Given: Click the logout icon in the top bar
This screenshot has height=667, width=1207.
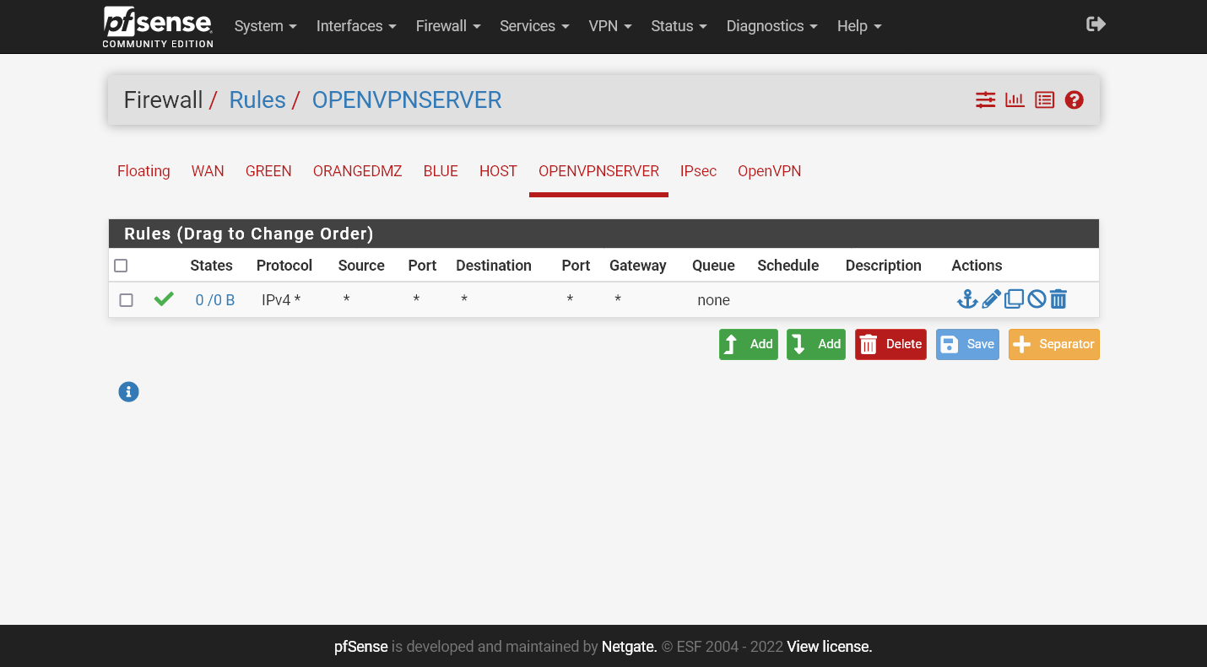Looking at the screenshot, I should pyautogui.click(x=1095, y=24).
